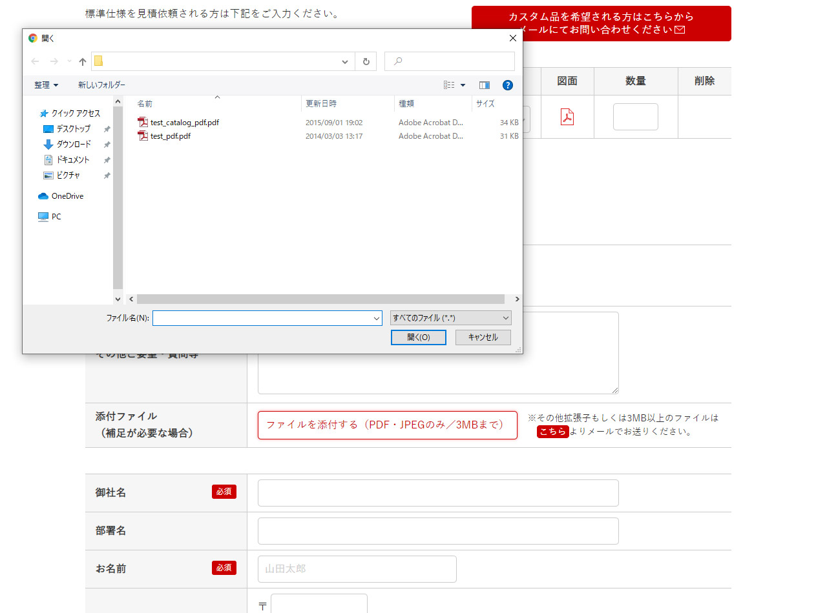The image size is (816, 613).
Task: Click the navigation pane vertical scrollbar
Action: pyautogui.click(x=118, y=197)
